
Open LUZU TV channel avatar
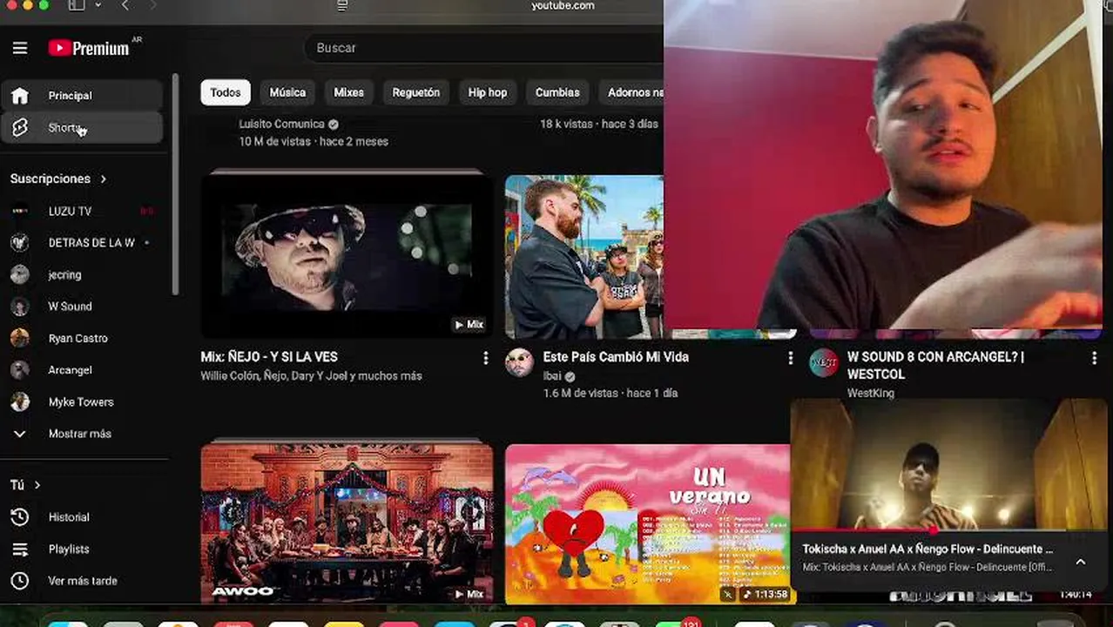click(x=19, y=211)
